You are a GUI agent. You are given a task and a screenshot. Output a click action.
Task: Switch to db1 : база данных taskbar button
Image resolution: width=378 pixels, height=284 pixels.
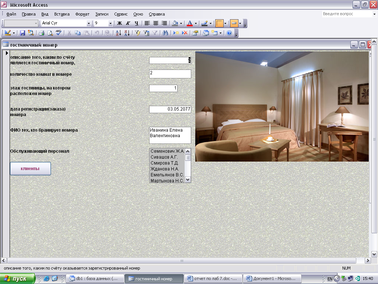[x=95, y=278]
